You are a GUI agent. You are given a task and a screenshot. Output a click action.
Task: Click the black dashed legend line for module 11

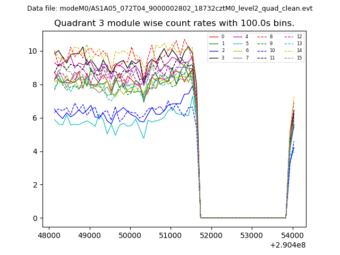[262, 57]
